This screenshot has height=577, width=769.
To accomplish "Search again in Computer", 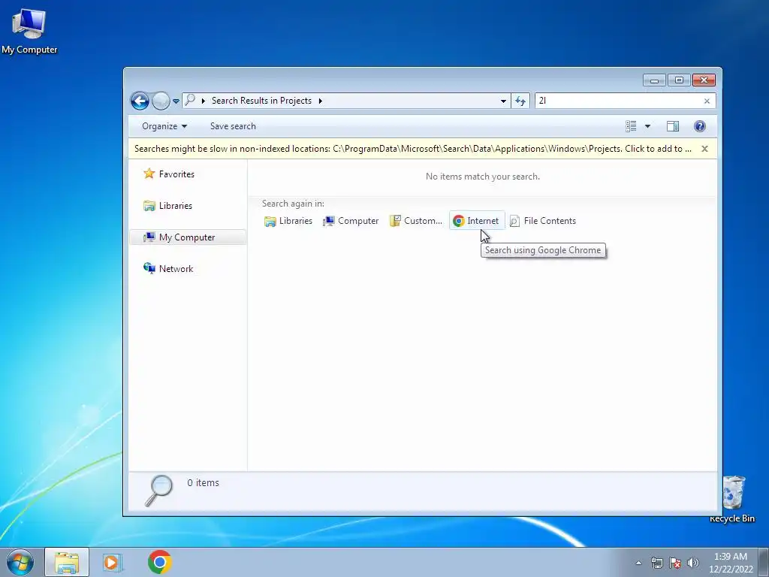I will [x=351, y=221].
